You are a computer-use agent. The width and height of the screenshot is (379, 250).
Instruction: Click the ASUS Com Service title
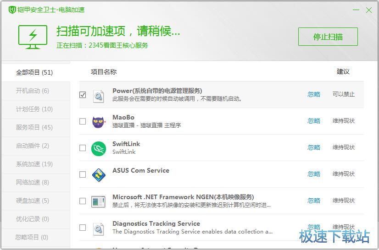point(141,170)
